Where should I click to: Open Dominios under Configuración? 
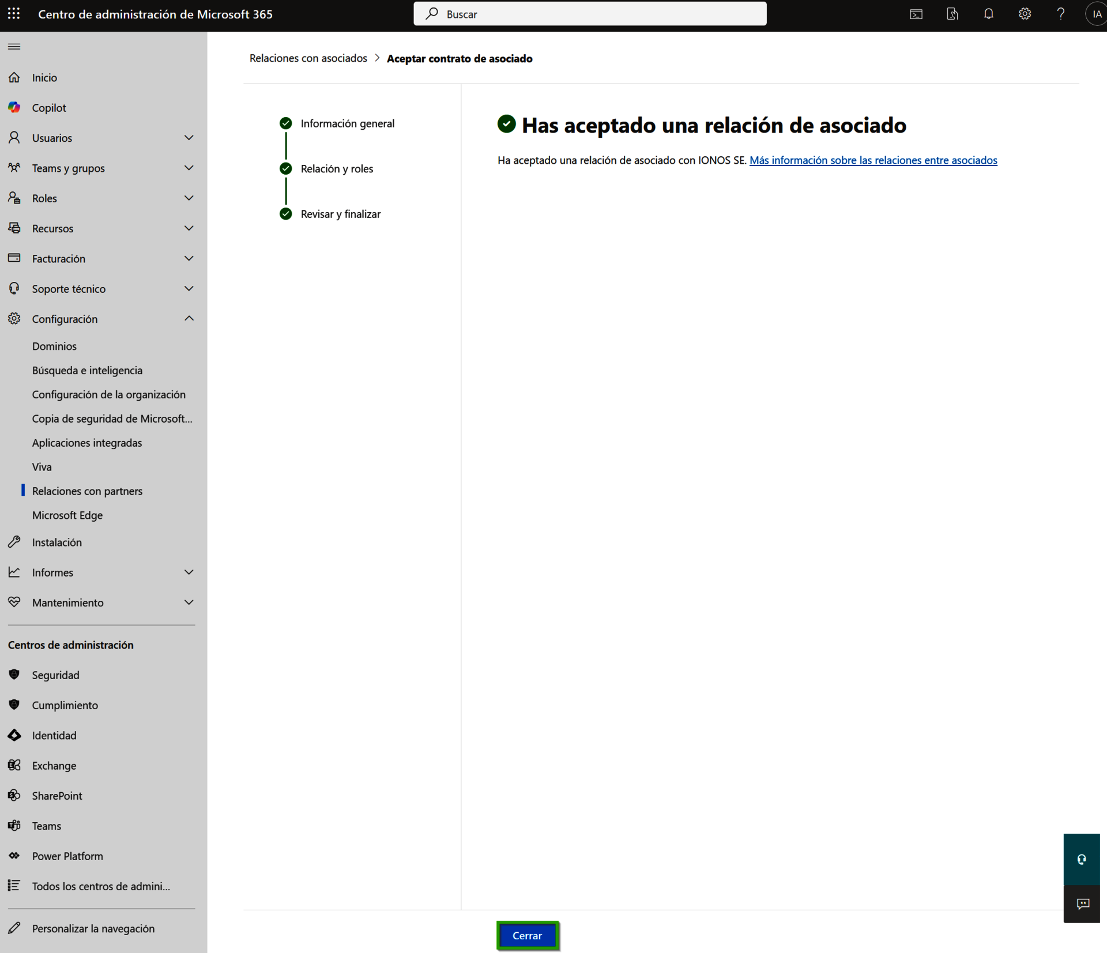(x=54, y=346)
